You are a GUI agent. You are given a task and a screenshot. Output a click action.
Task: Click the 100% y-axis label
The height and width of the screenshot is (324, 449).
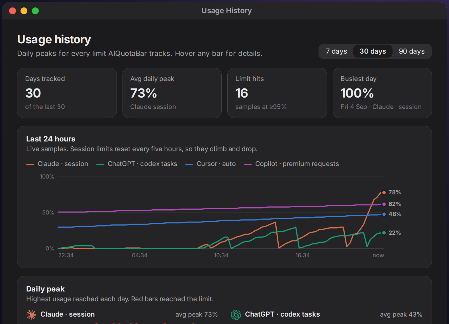[47, 177]
